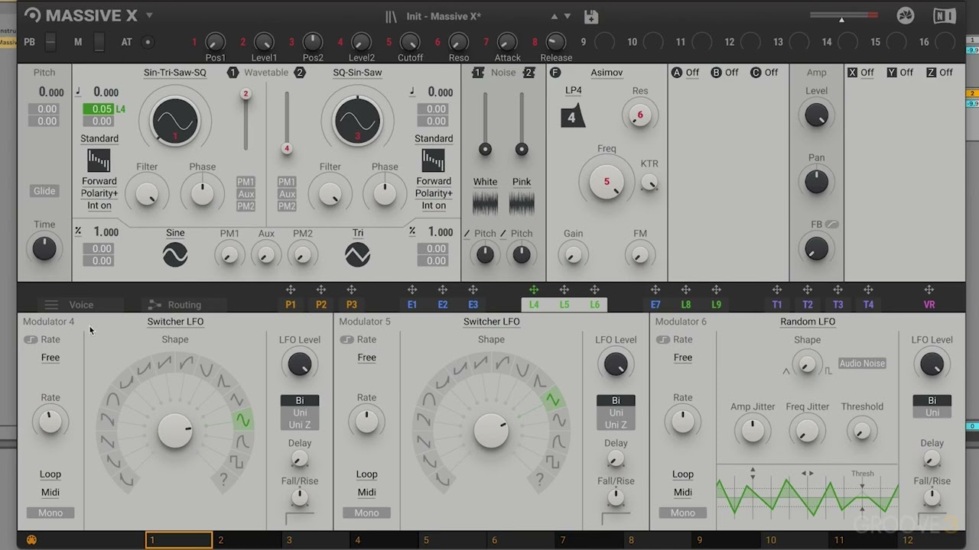This screenshot has width=979, height=550.
Task: Select the LP4 filter mode icon
Action: [573, 116]
